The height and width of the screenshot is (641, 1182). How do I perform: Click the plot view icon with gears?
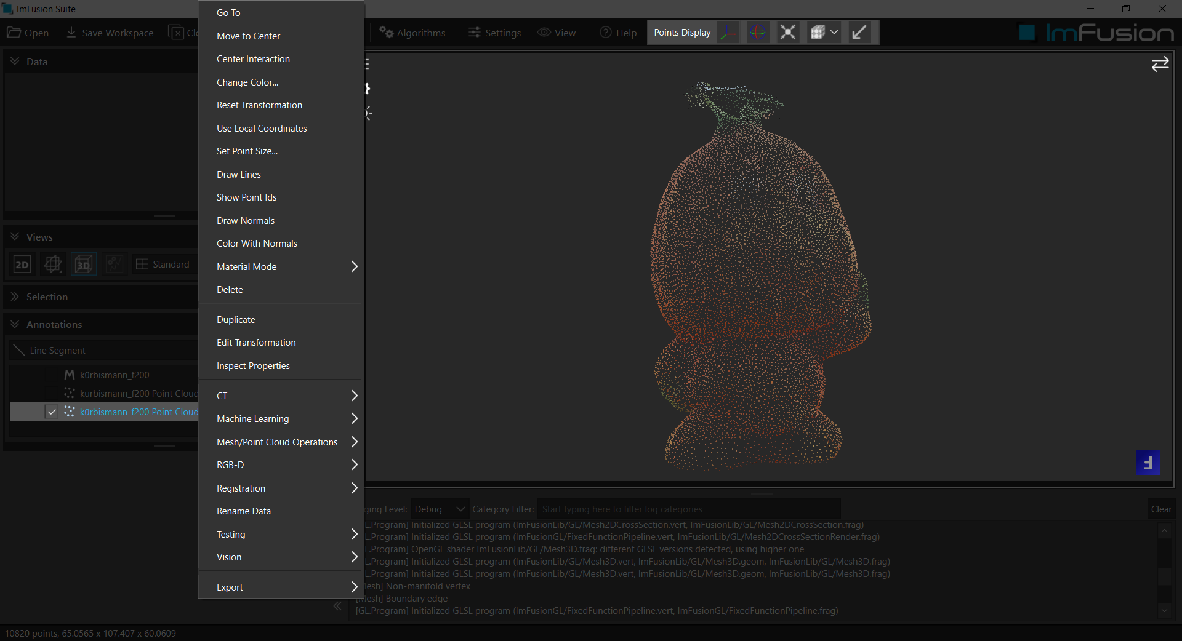[114, 265]
